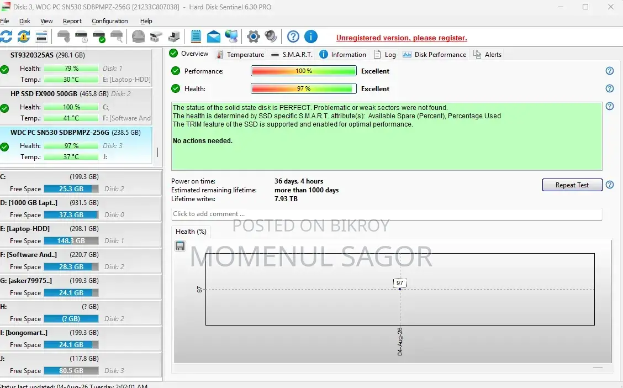Switch to the Temperature tab
Image resolution: width=623 pixels, height=388 pixels.
240,55
